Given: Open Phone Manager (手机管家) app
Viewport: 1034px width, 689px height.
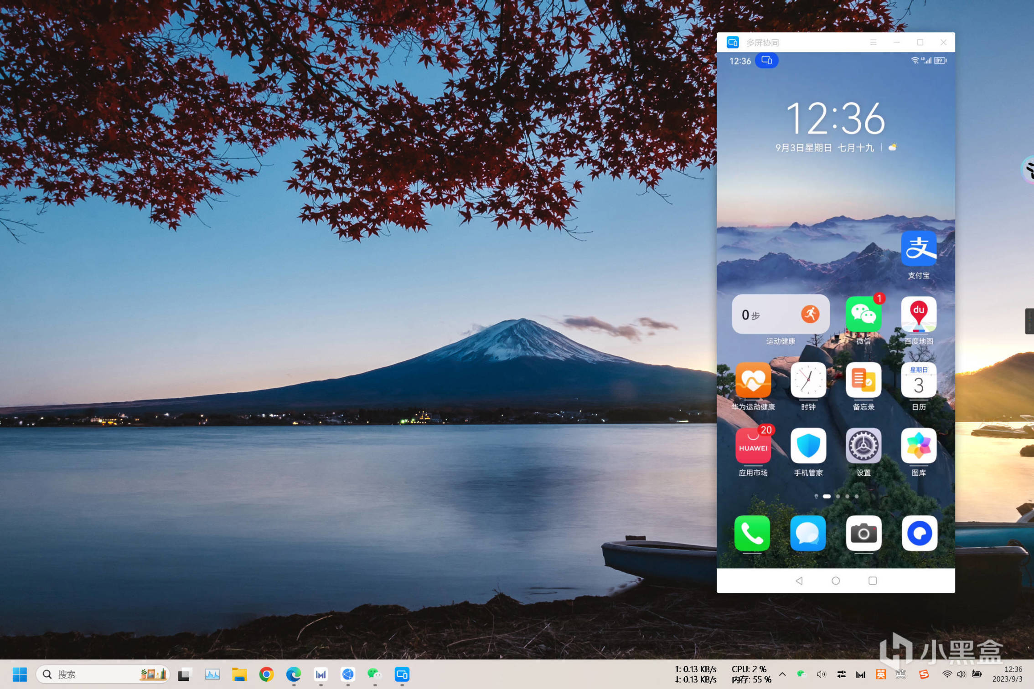Looking at the screenshot, I should pos(808,446).
